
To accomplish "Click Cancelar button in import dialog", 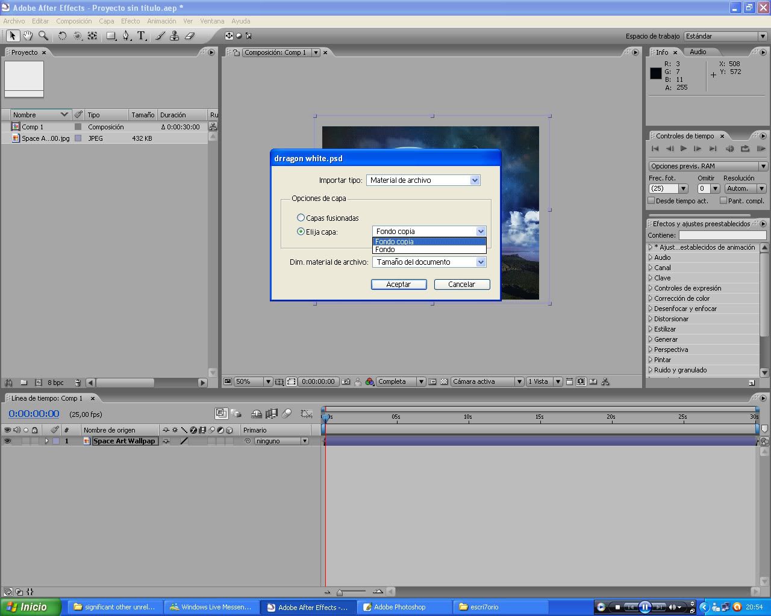I will pyautogui.click(x=462, y=285).
